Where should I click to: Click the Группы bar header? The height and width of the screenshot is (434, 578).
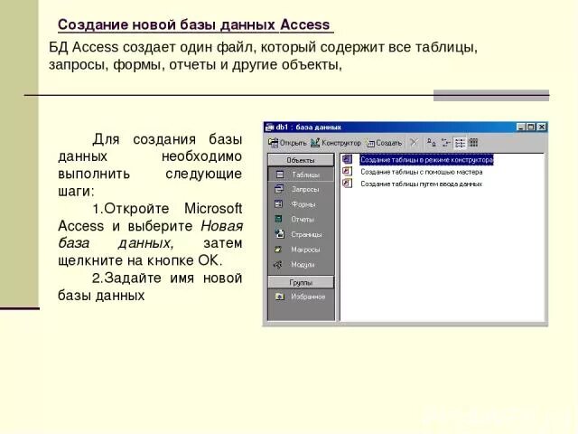[301, 282]
